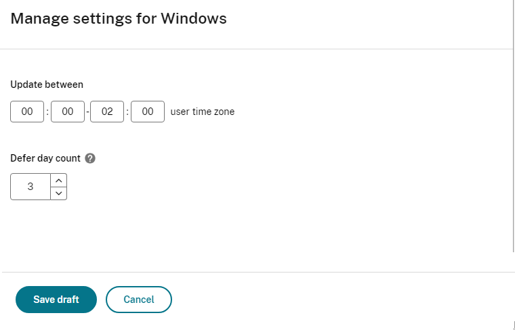
Task: Click the colon in the end time
Action: click(127, 112)
